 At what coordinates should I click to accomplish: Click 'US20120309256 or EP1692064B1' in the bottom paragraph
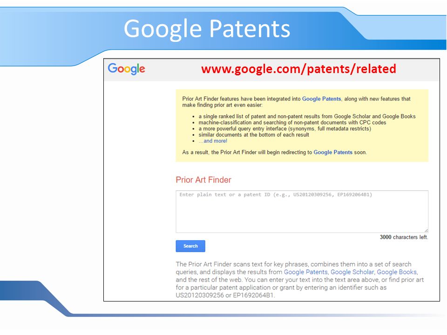coord(225,295)
